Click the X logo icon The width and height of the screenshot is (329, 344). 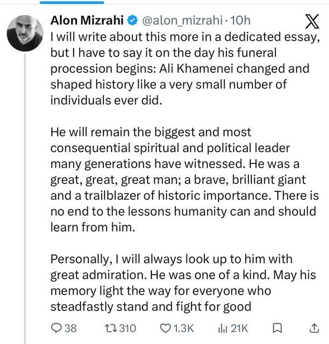pyautogui.click(x=312, y=21)
